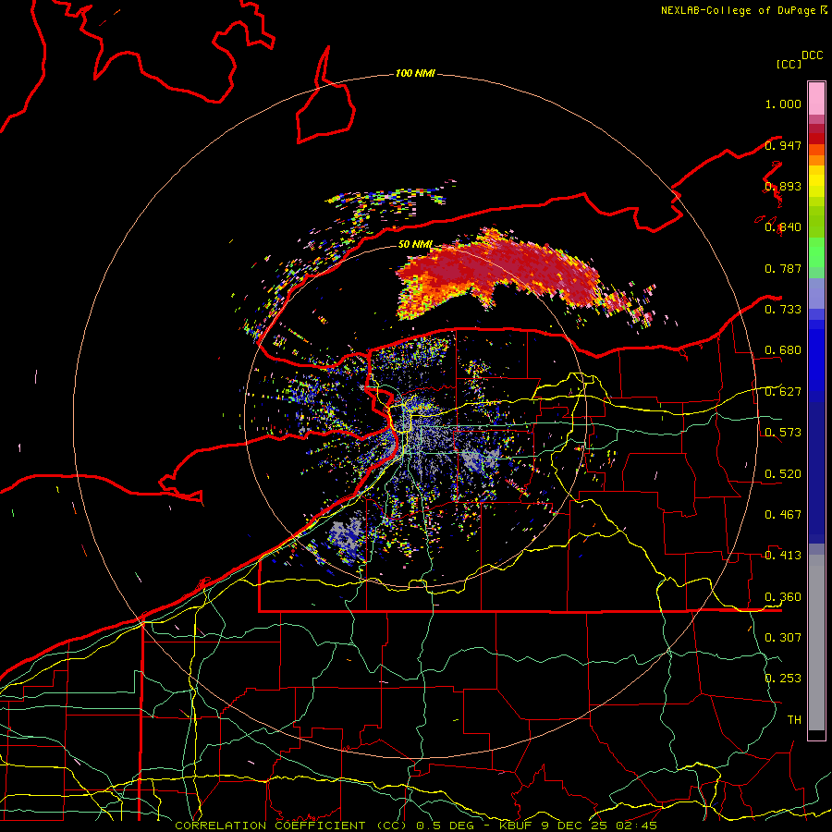Click the KBUF station ID in caption
This screenshot has height=832, width=832.
pos(517,826)
